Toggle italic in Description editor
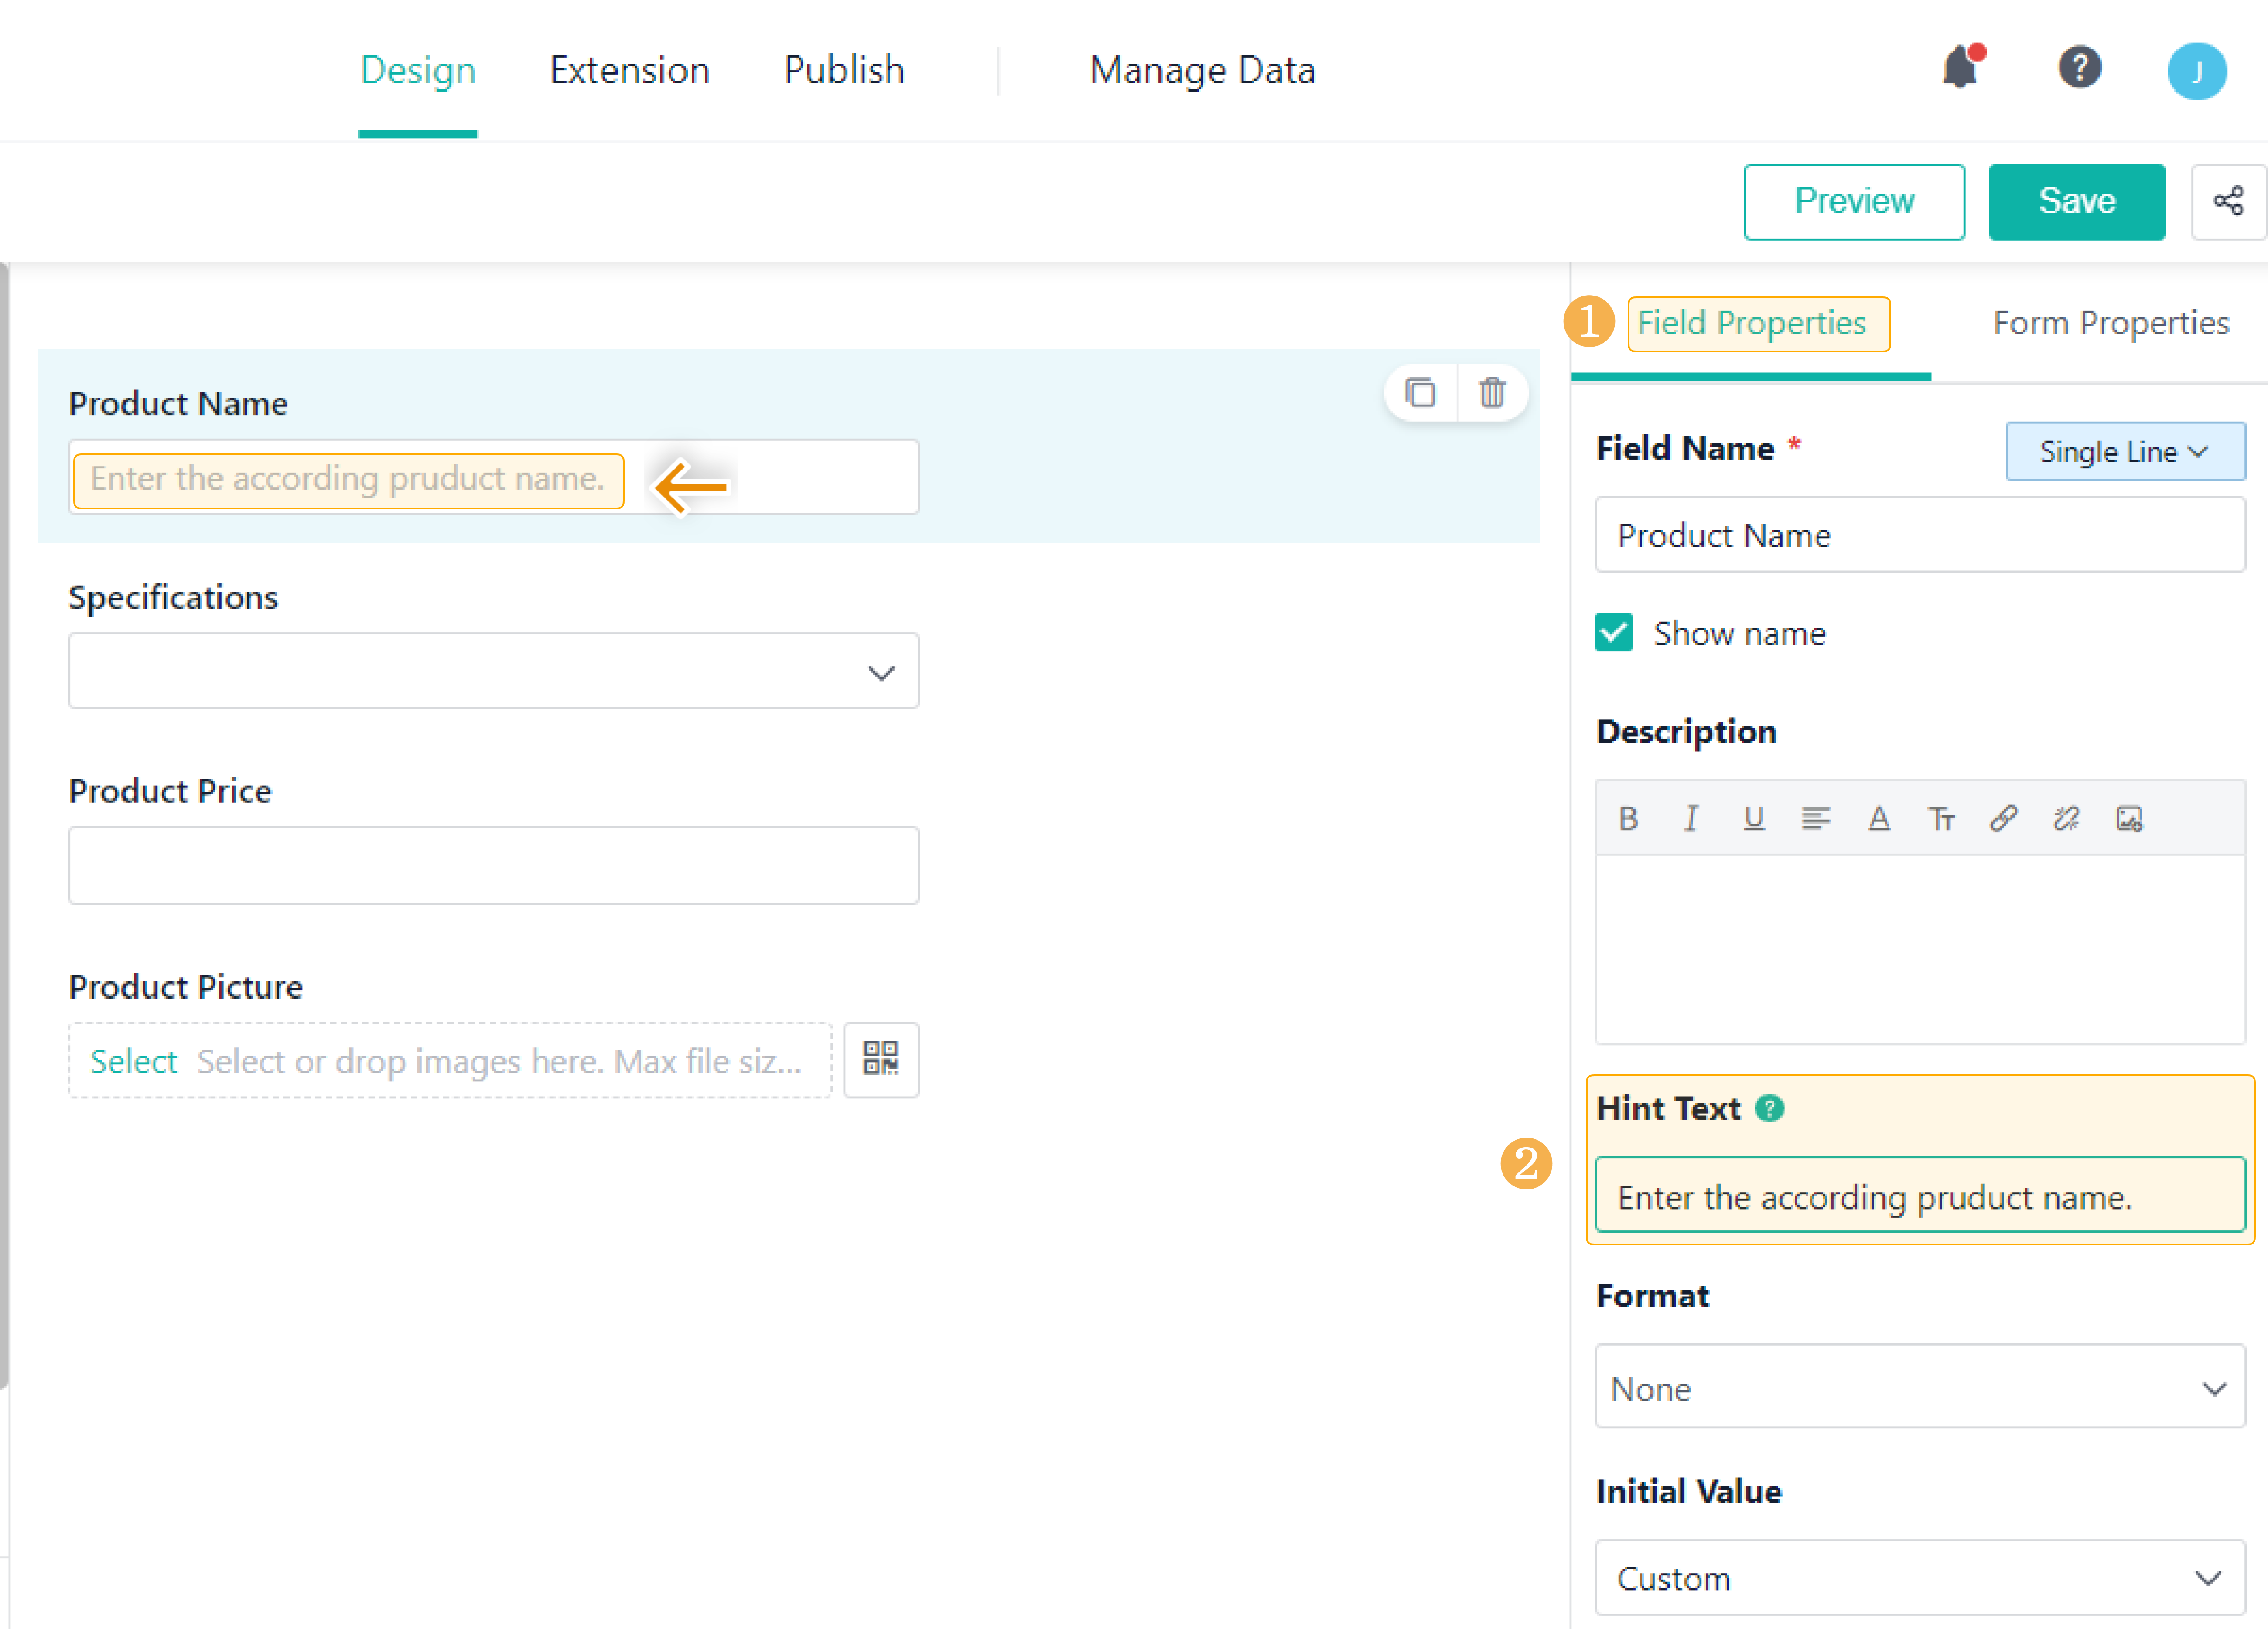 click(x=1690, y=819)
